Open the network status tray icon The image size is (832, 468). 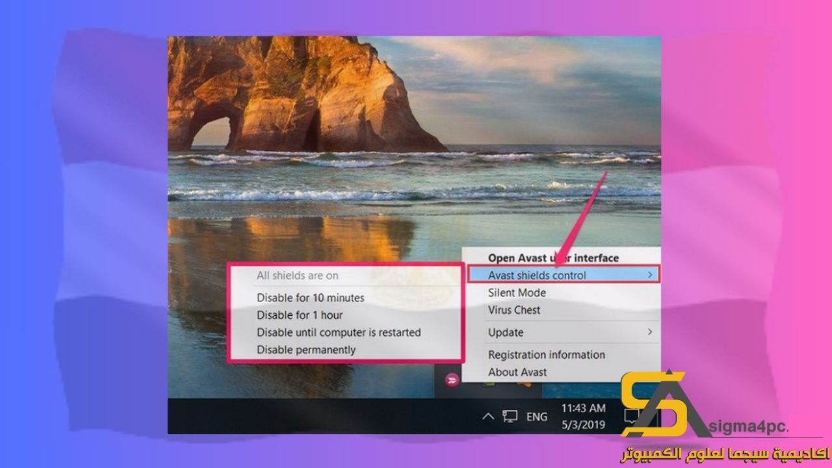click(511, 416)
